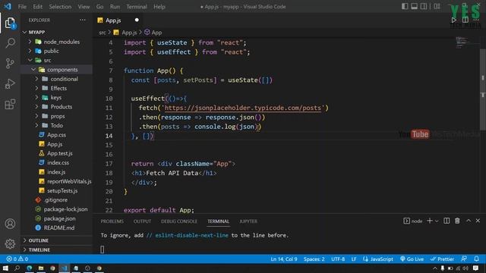
Task: Open the Manage gear icon
Action: coord(10,243)
